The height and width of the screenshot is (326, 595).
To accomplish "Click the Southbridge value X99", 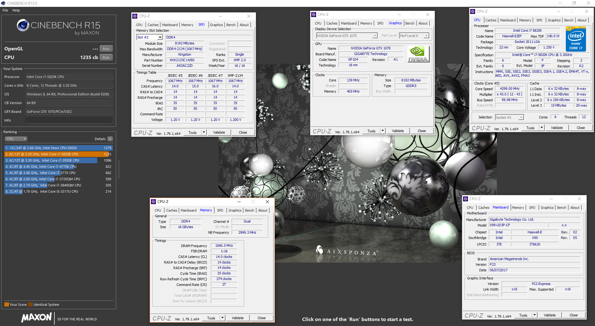I will pyautogui.click(x=535, y=238).
